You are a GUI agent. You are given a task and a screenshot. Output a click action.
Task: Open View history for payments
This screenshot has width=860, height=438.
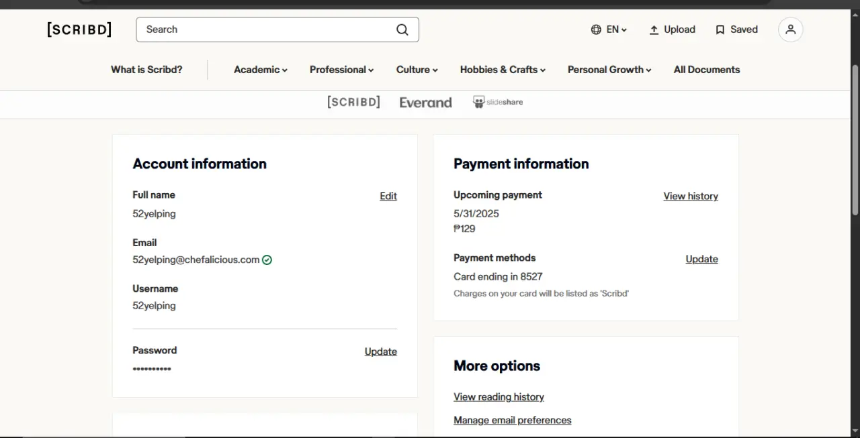pos(691,196)
